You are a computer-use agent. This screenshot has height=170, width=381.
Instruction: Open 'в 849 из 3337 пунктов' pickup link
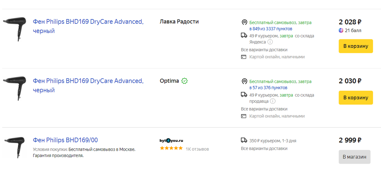[271, 29]
